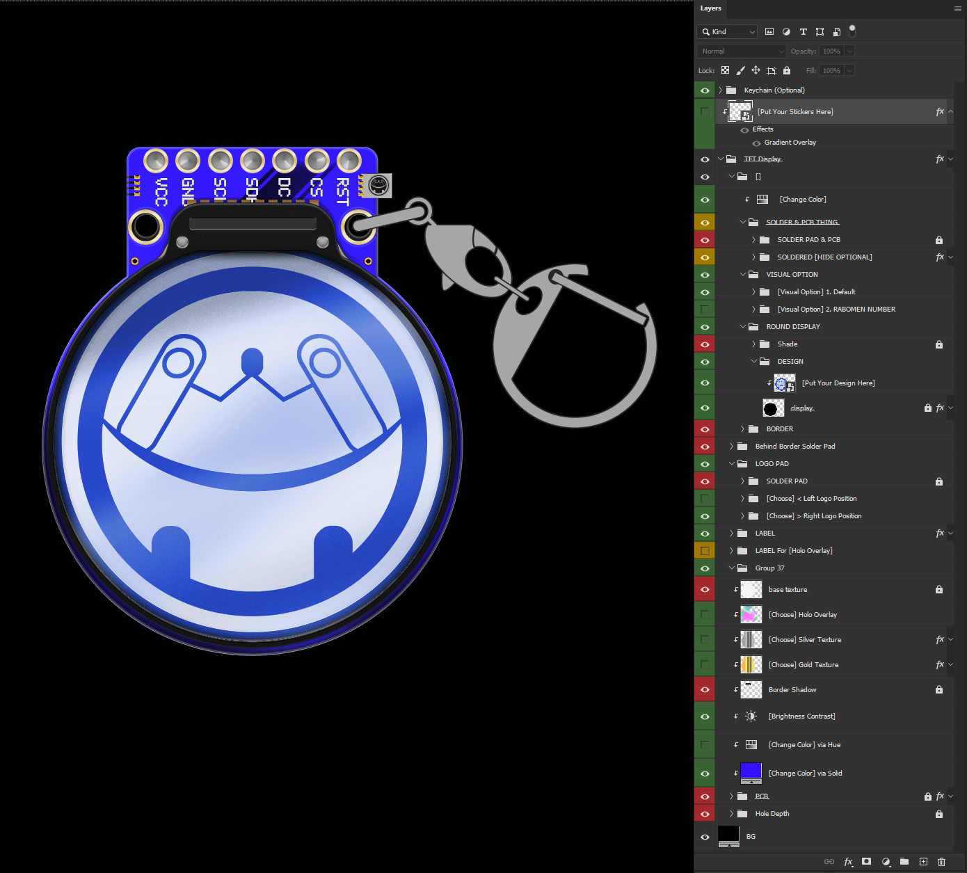Image resolution: width=967 pixels, height=873 pixels.
Task: Add a layer mask
Action: (866, 861)
